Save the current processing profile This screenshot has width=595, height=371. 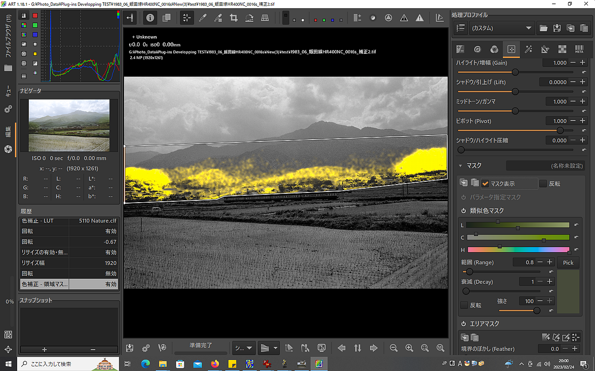(557, 28)
